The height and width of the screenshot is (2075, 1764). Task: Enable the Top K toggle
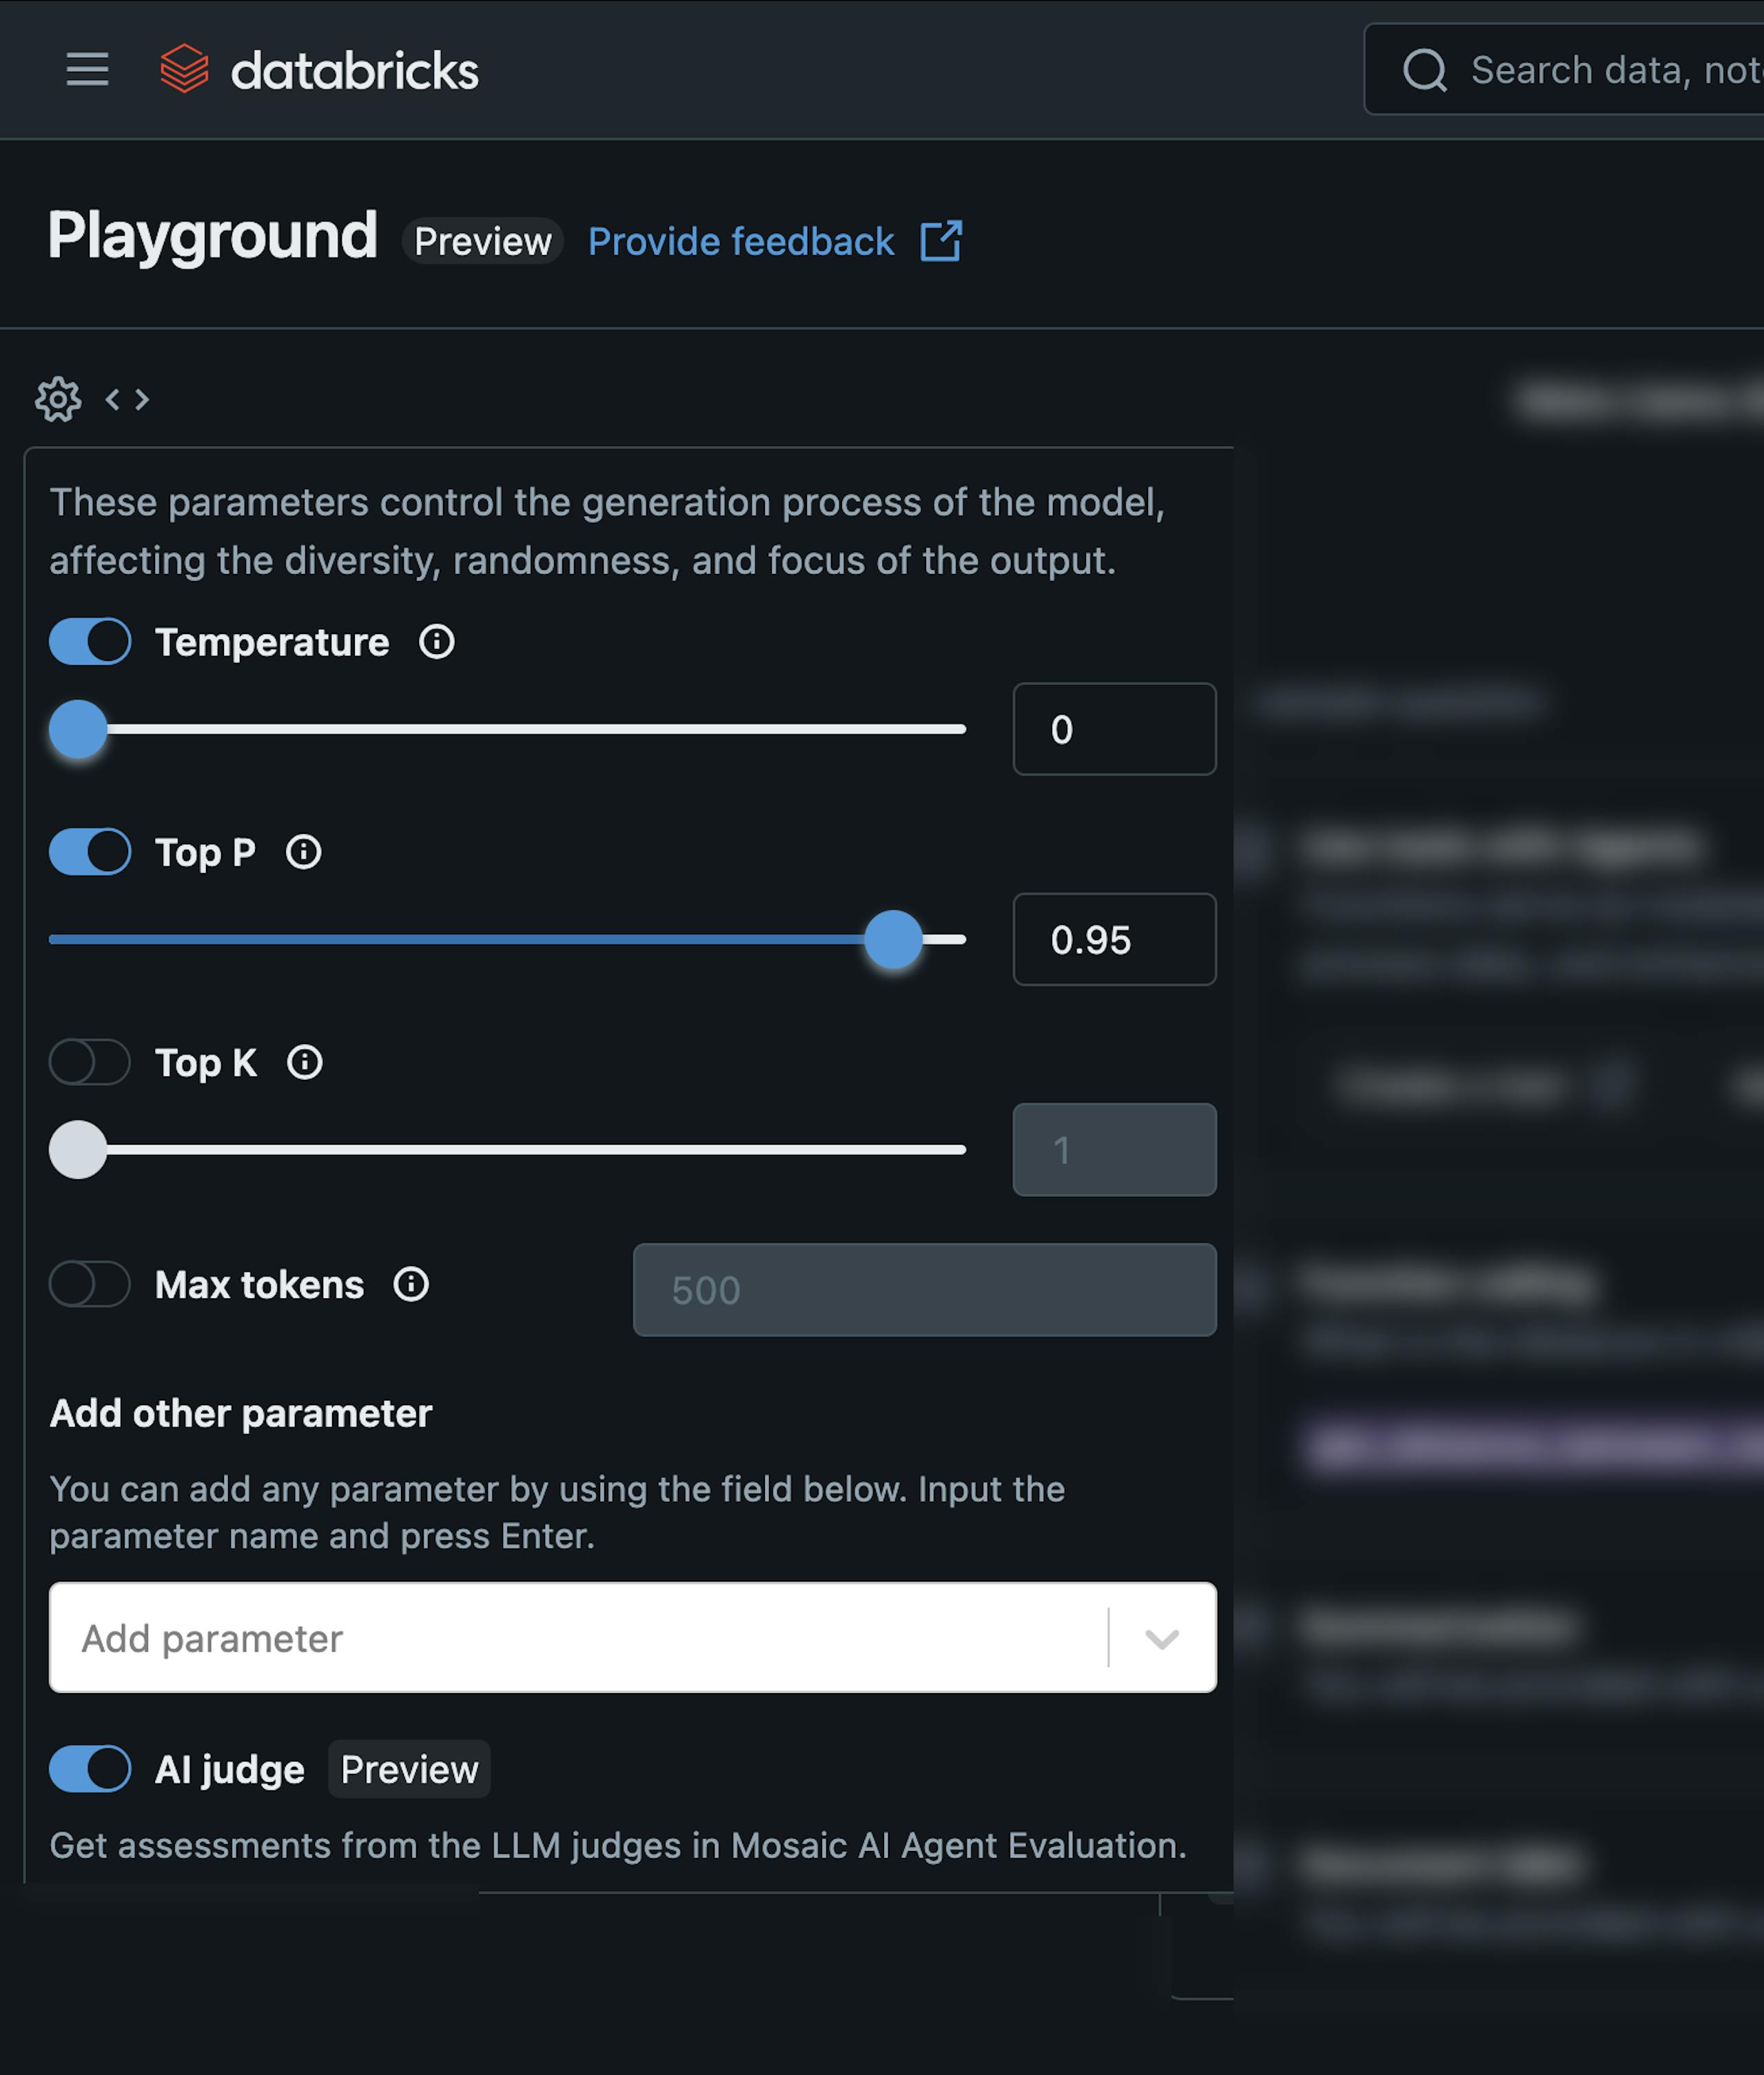point(89,1062)
